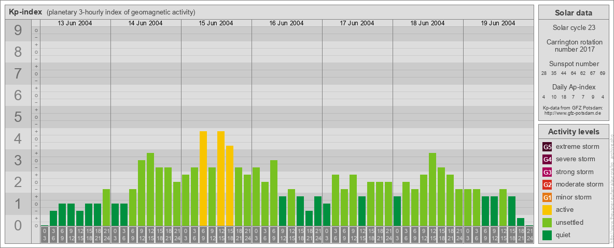
Task: Click sunspot number value 28
Action: coord(544,73)
